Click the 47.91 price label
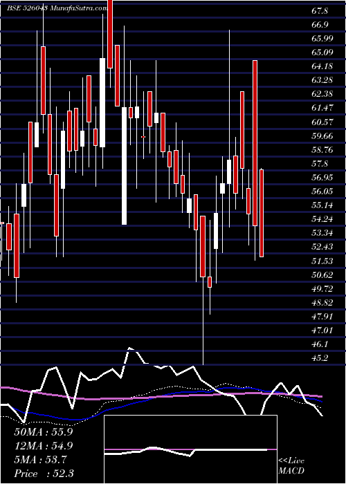This screenshot has width=346, height=484. coord(322,317)
